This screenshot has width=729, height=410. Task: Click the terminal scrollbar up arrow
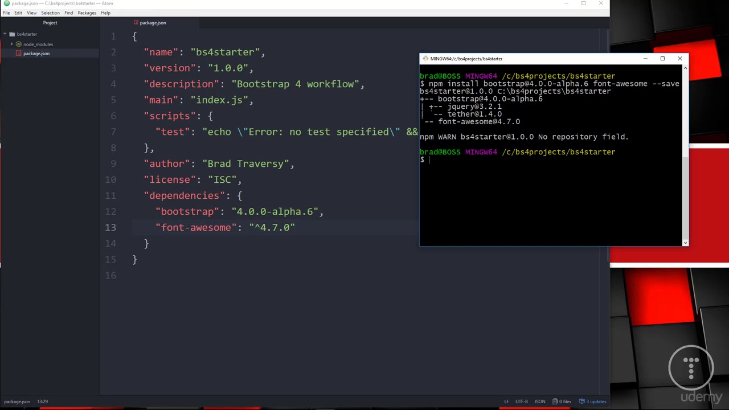click(685, 68)
